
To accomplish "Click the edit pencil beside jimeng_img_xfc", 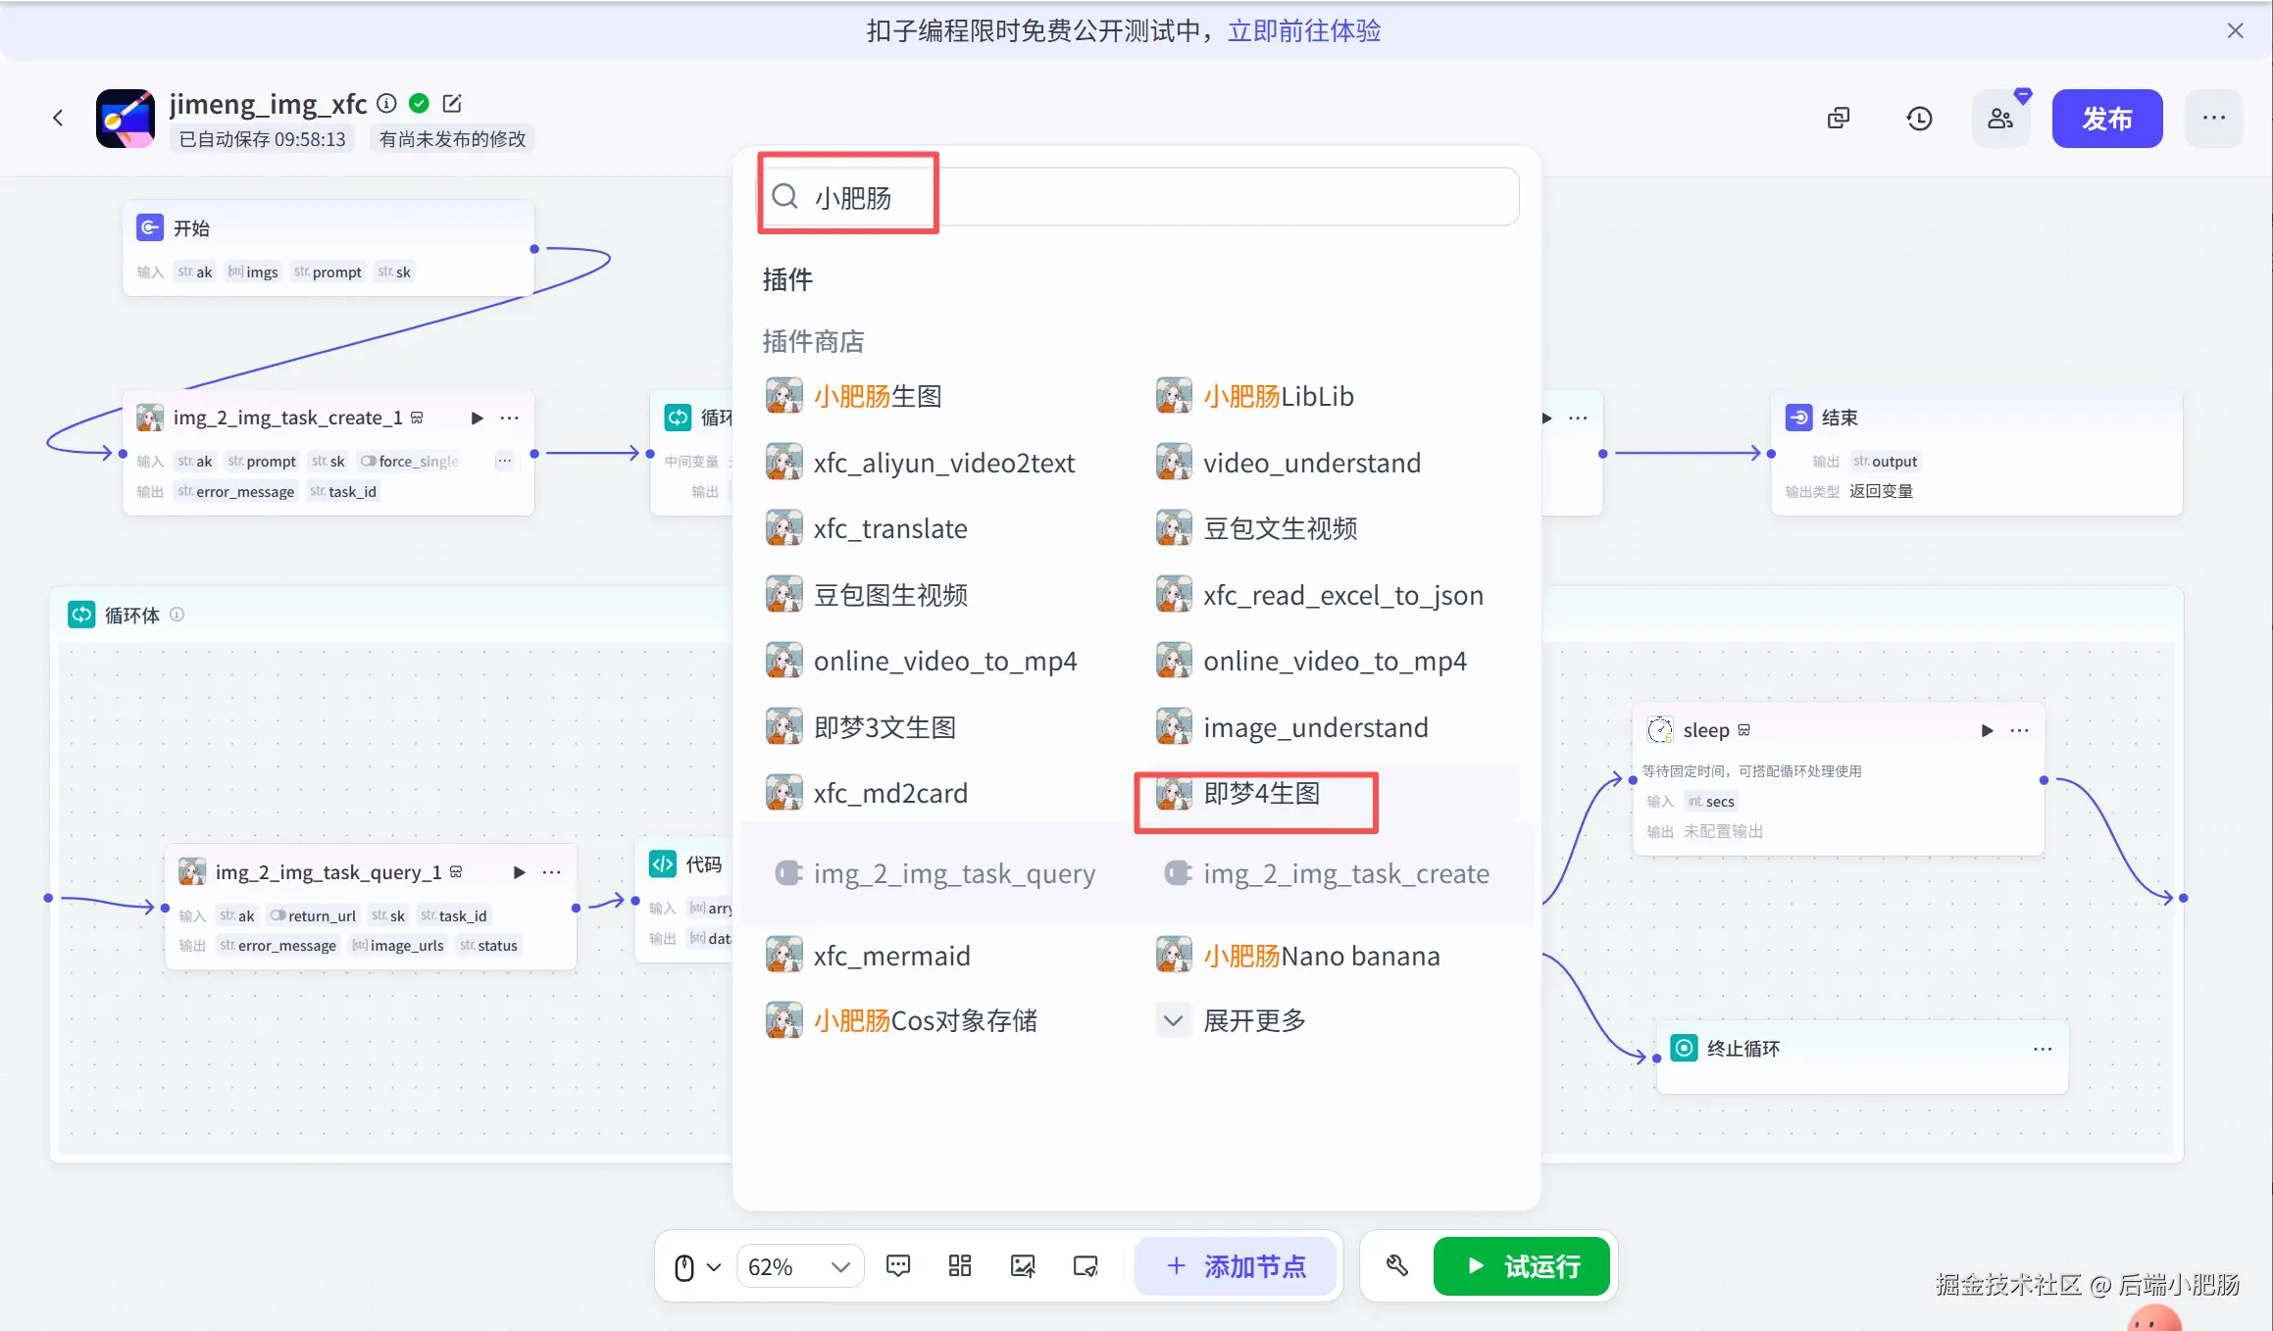I will coord(452,103).
